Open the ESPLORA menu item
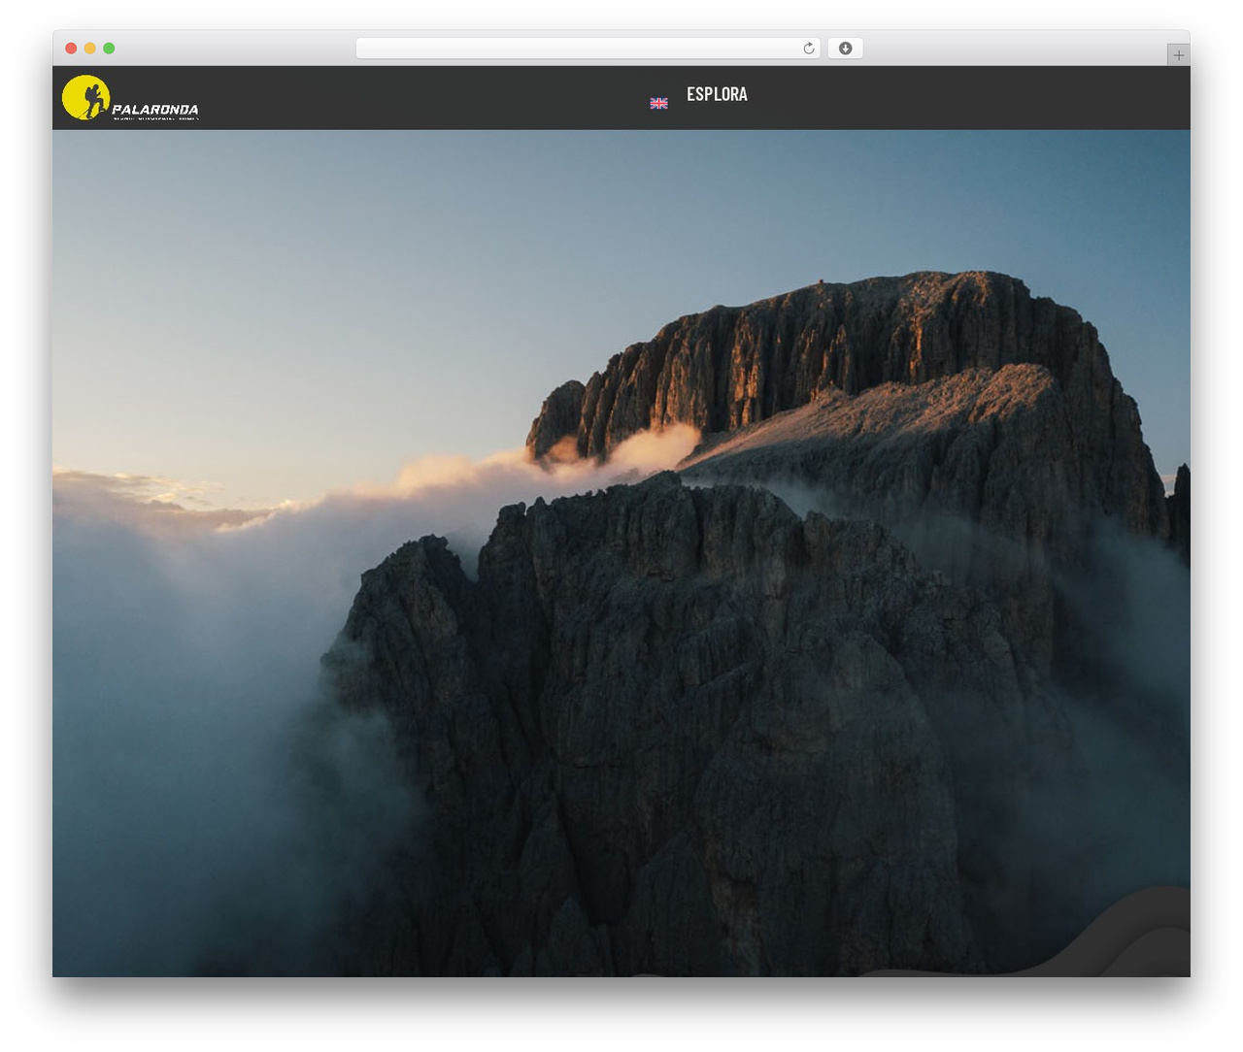 (717, 94)
